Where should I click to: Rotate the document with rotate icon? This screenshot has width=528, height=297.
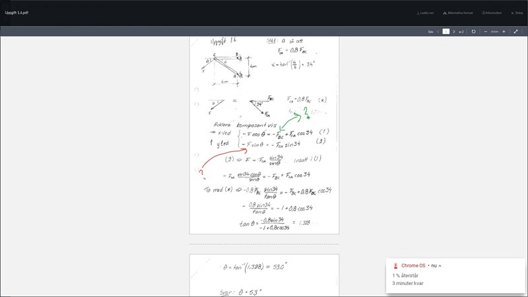click(473, 32)
